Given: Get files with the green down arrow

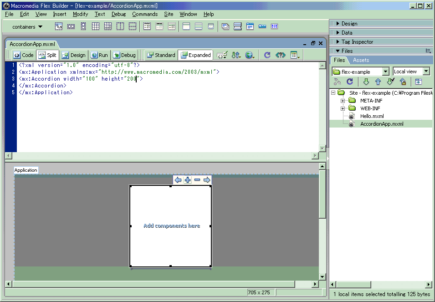Looking at the screenshot, I should [x=366, y=82].
